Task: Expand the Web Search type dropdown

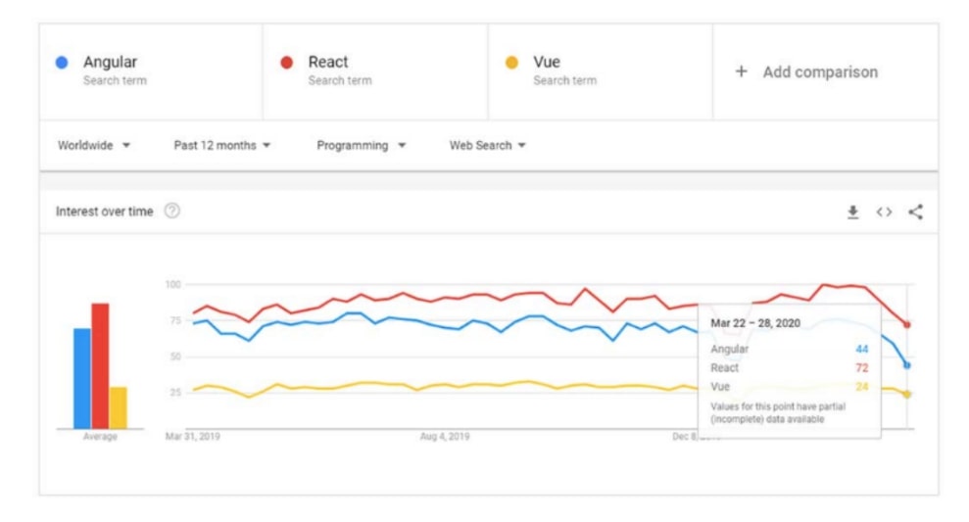Action: (x=487, y=145)
